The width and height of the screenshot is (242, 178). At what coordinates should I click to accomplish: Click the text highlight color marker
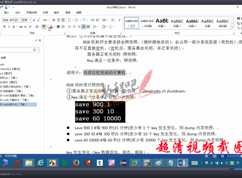(43, 27)
